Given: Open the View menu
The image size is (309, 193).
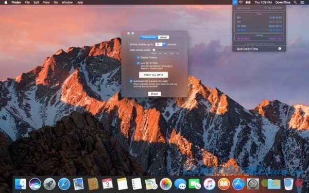Looking at the screenshot, I should tap(46, 3).
